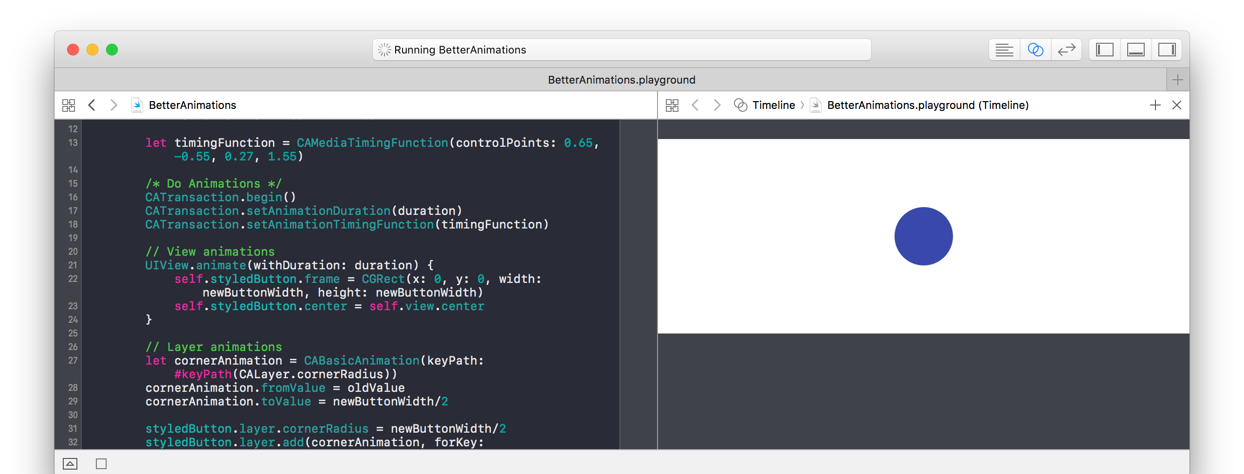Open related items menu in assistant editor
This screenshot has height=474, width=1244.
coord(672,105)
